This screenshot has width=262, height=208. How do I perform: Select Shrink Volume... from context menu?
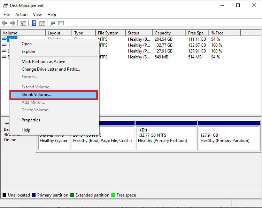coord(36,95)
